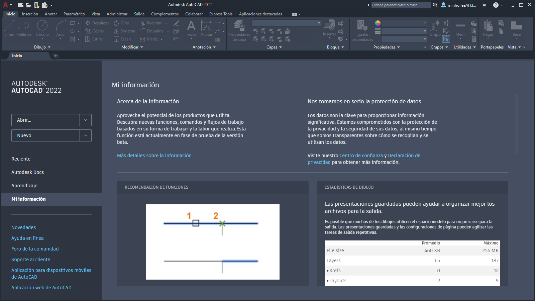Screen dimensions: 535x301
Task: Go to the Reciente section
Action: tap(21, 159)
